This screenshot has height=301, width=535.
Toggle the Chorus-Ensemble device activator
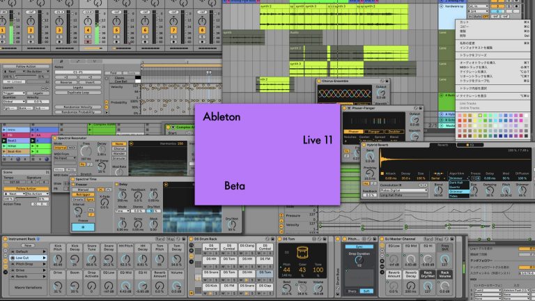[319, 82]
